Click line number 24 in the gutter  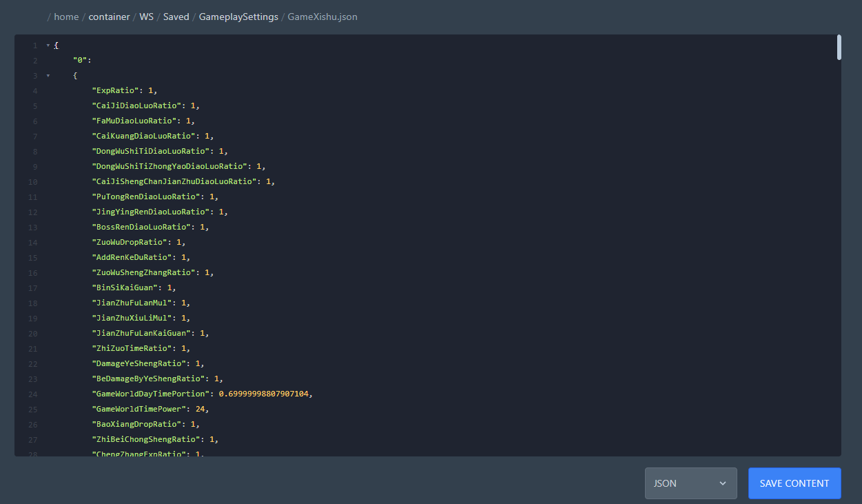[33, 394]
